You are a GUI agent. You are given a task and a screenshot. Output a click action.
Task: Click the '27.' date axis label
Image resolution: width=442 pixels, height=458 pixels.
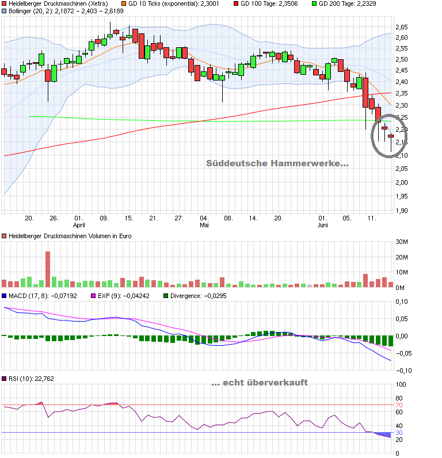[x=179, y=218]
